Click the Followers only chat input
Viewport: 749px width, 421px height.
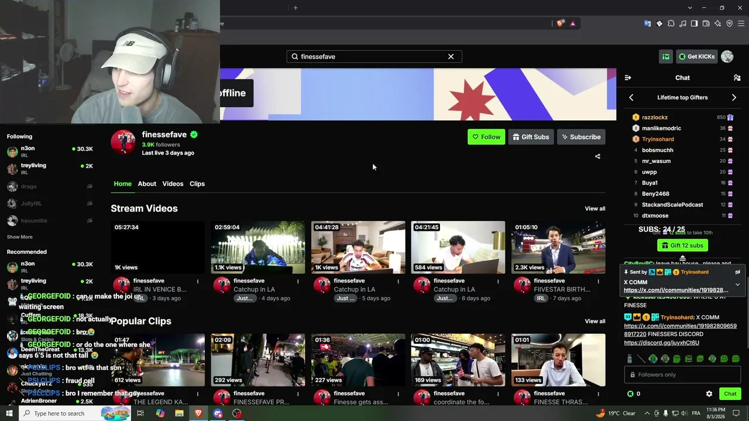pos(682,375)
